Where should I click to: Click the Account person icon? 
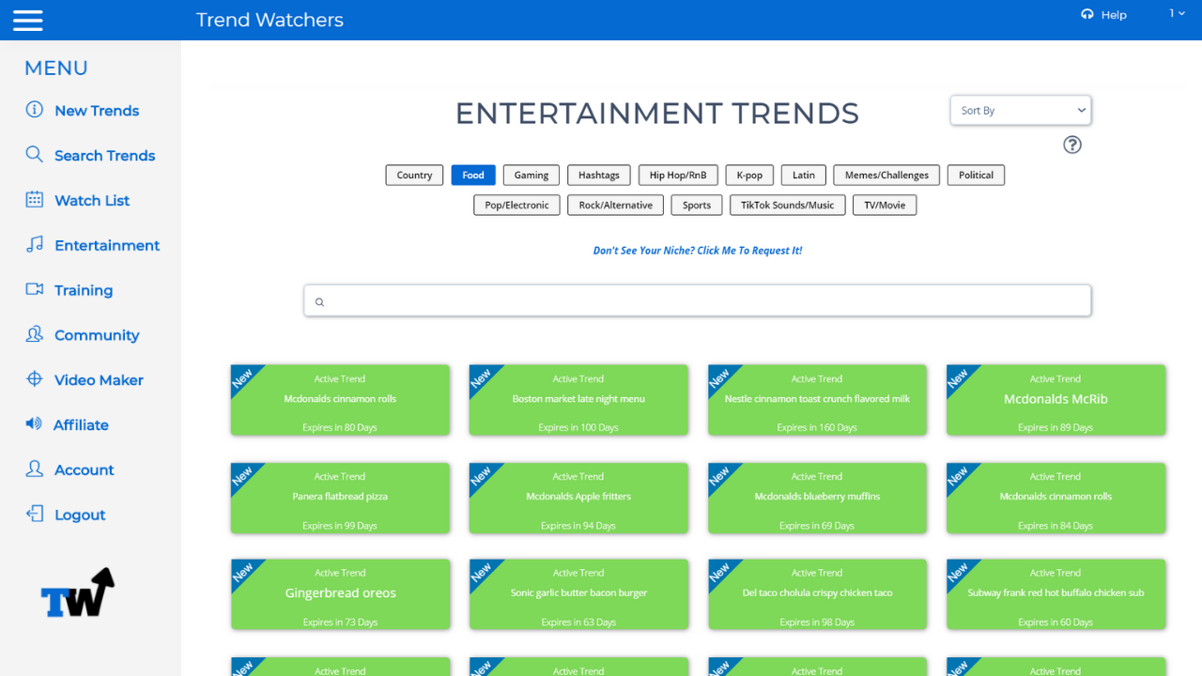click(x=35, y=469)
